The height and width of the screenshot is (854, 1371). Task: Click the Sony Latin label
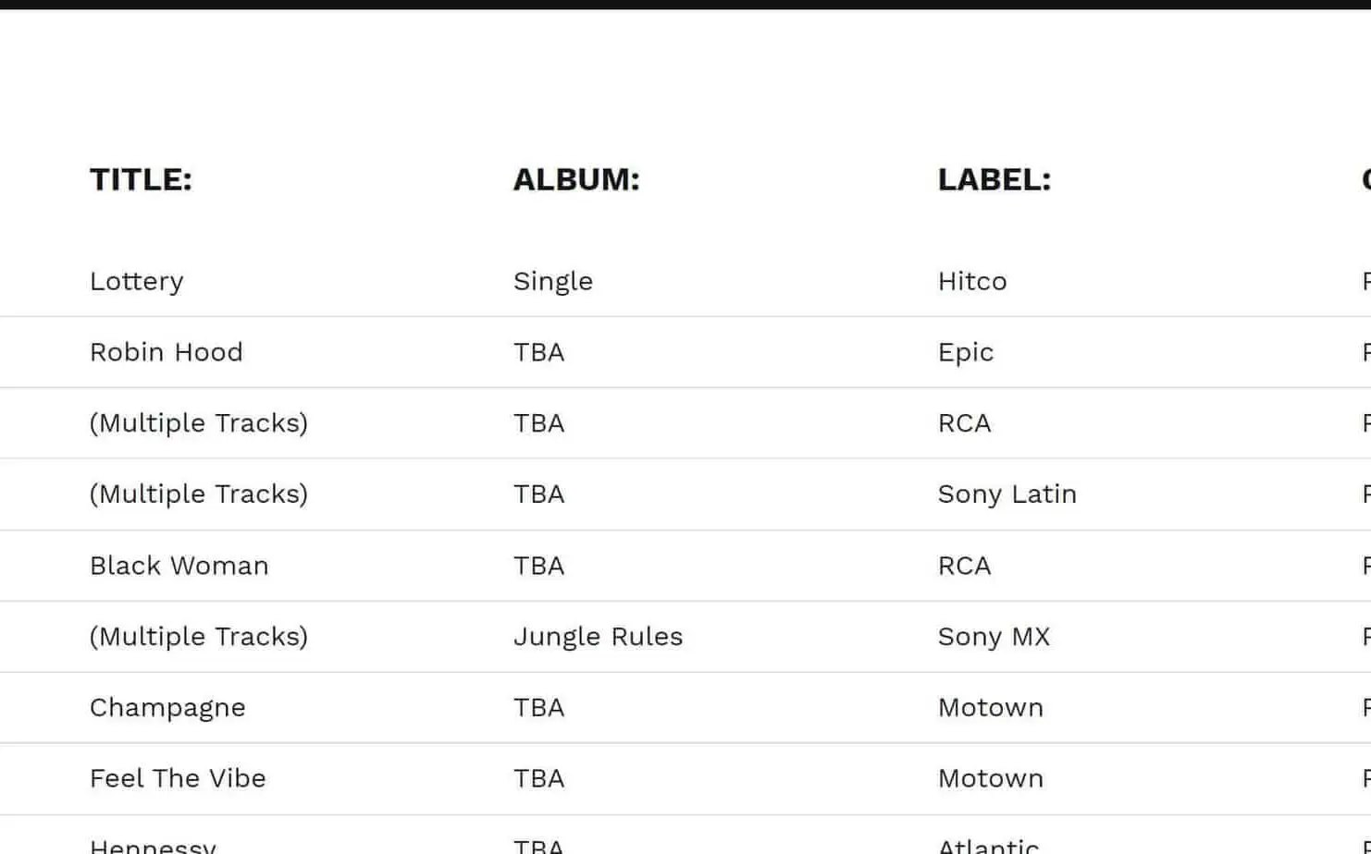[x=1007, y=494]
